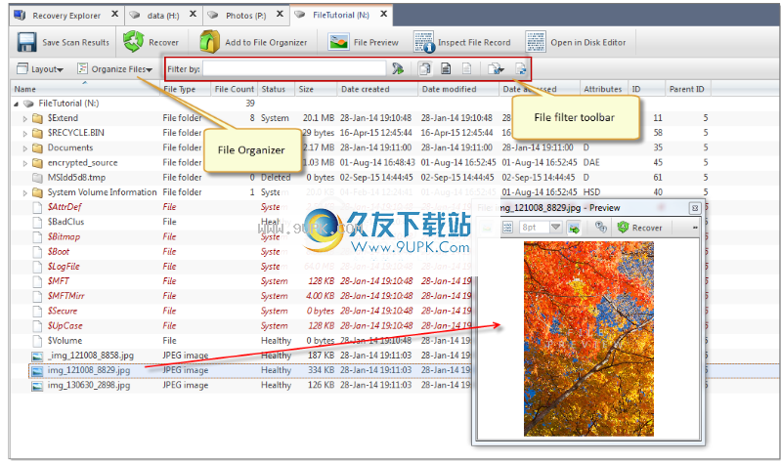The image size is (781, 462).
Task: Sort by the Attributes column header
Action: click(603, 89)
